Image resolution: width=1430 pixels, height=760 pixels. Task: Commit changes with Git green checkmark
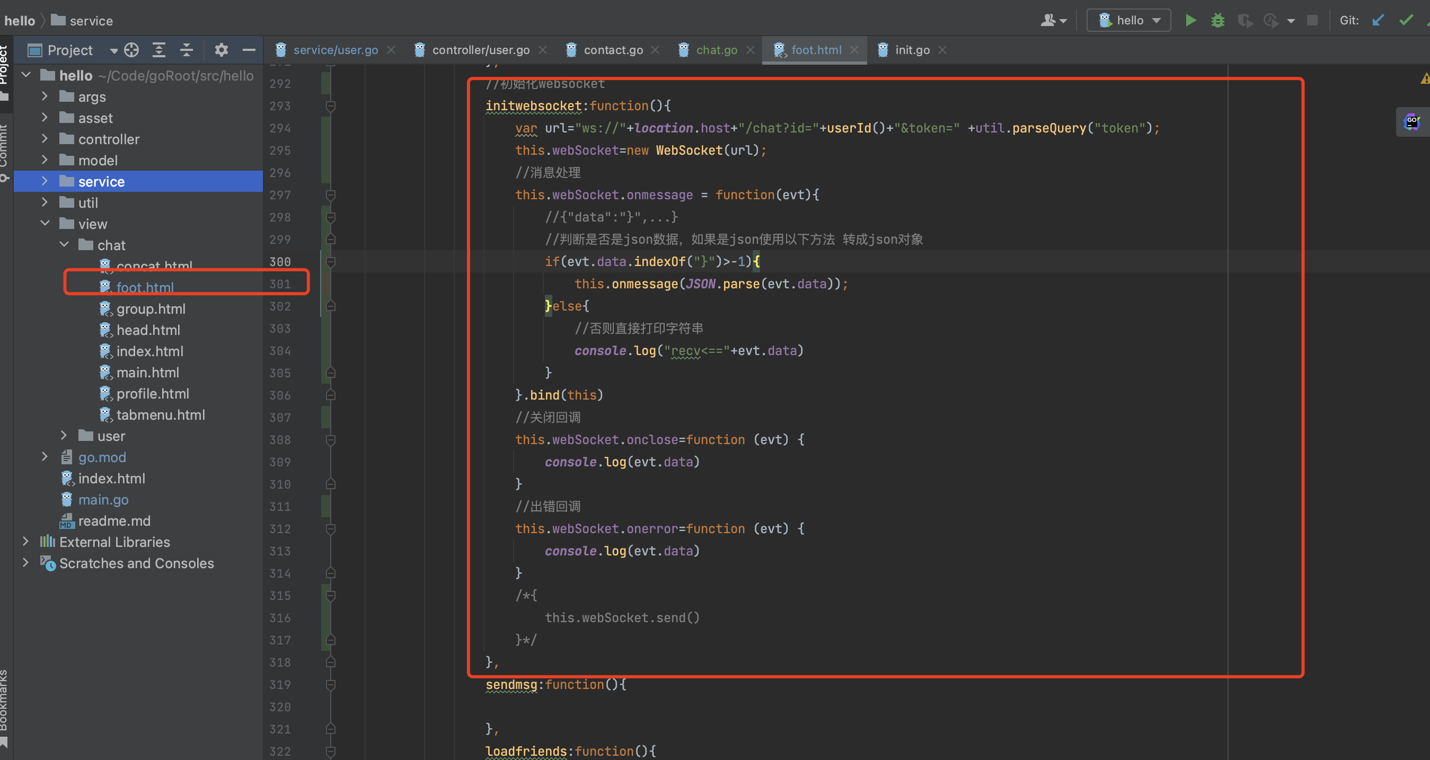pyautogui.click(x=1406, y=21)
